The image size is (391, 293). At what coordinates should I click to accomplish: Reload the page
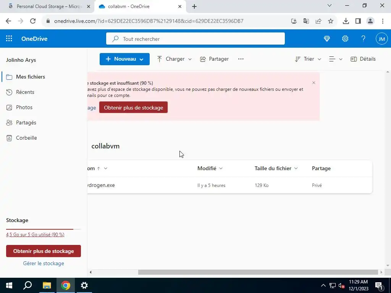[33, 21]
